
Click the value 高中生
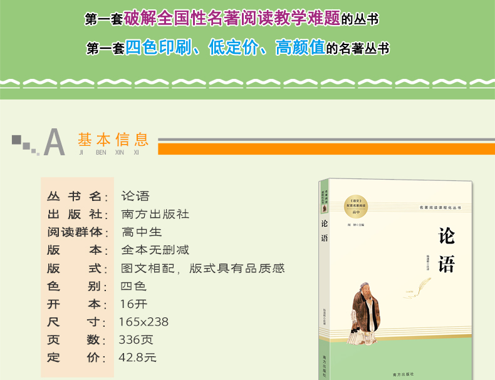(142, 232)
